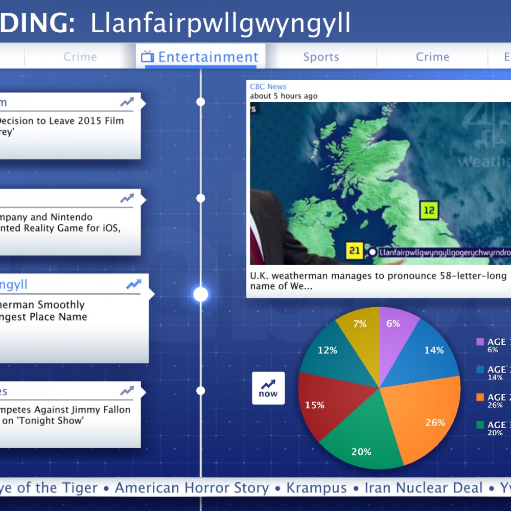511x511 pixels.
Task: Open the Sports tab
Action: coord(321,57)
